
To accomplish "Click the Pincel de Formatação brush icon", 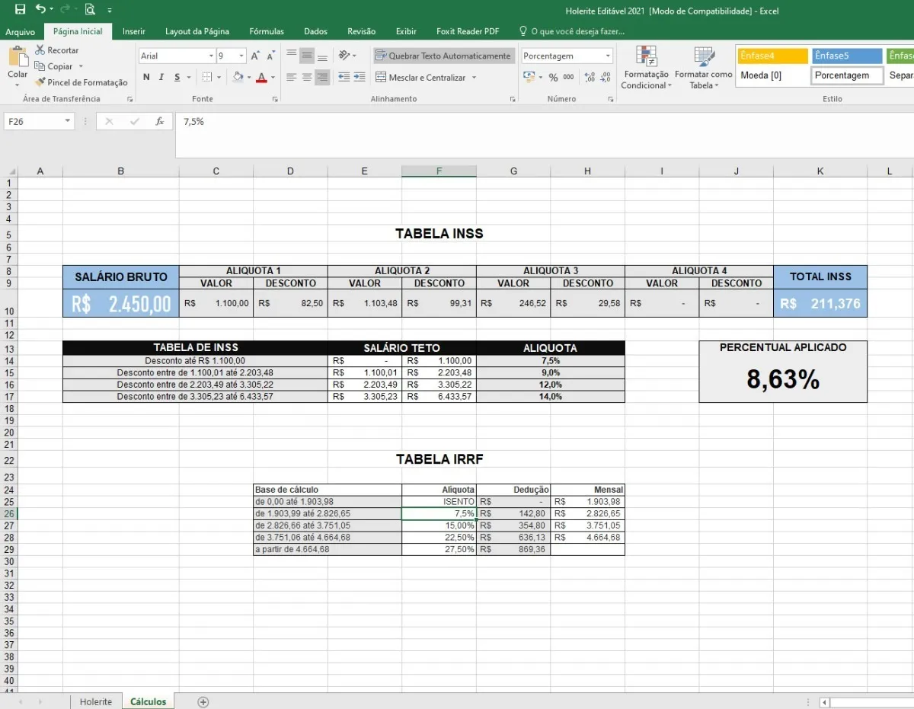I will (40, 82).
